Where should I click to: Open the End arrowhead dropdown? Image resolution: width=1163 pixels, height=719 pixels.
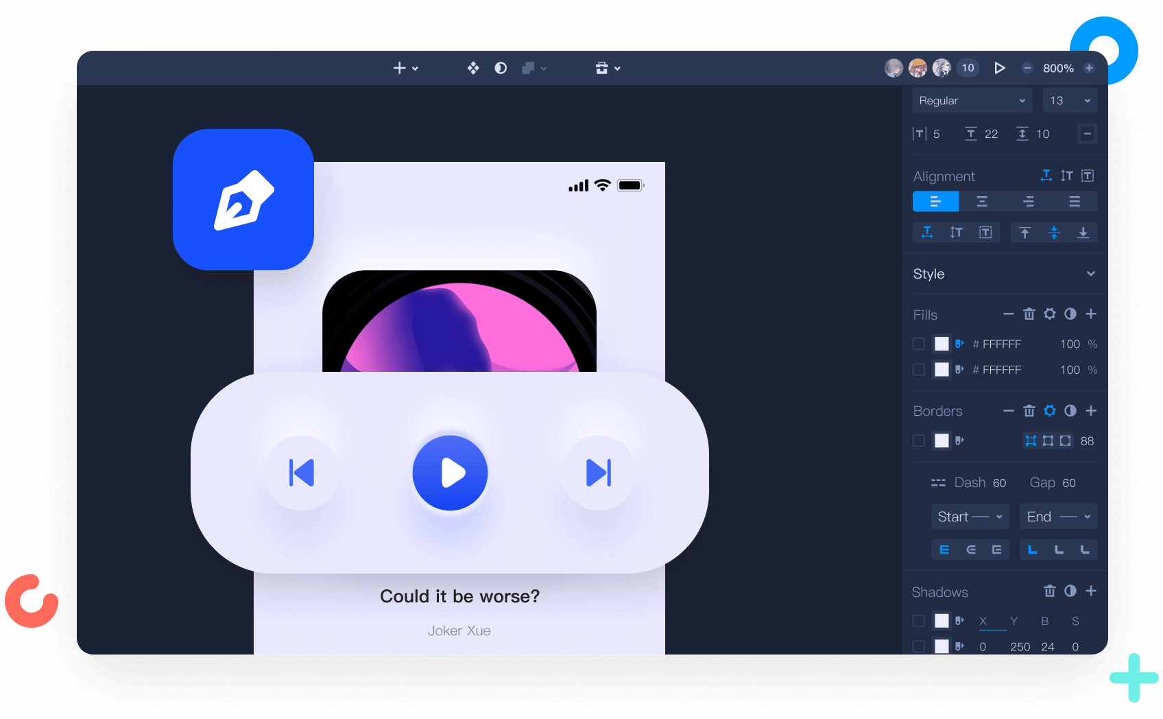(x=1059, y=517)
